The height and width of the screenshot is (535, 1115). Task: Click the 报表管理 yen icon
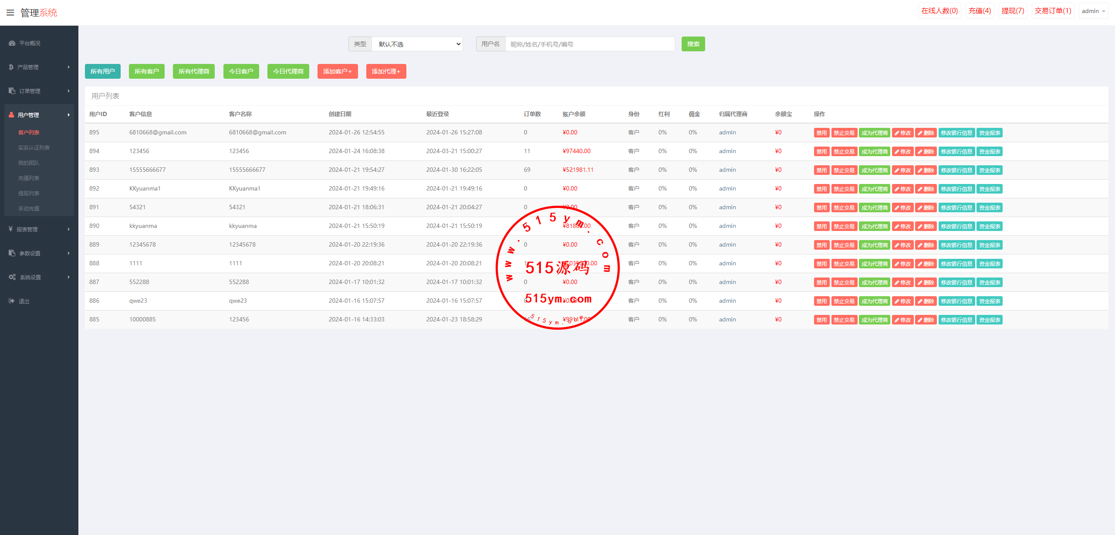[x=11, y=229]
